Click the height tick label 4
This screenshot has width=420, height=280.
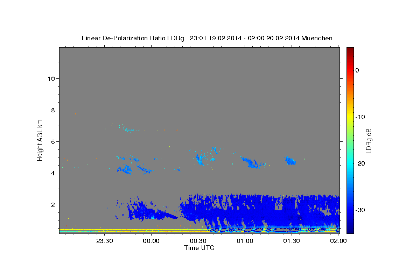52,173
